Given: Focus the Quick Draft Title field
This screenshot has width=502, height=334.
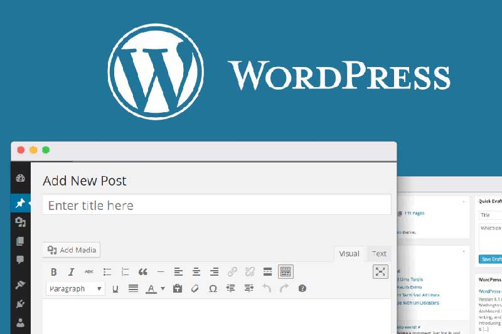Looking at the screenshot, I should [x=491, y=215].
